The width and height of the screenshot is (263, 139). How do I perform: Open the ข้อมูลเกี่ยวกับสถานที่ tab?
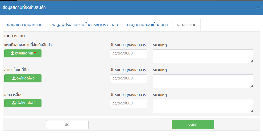25,25
